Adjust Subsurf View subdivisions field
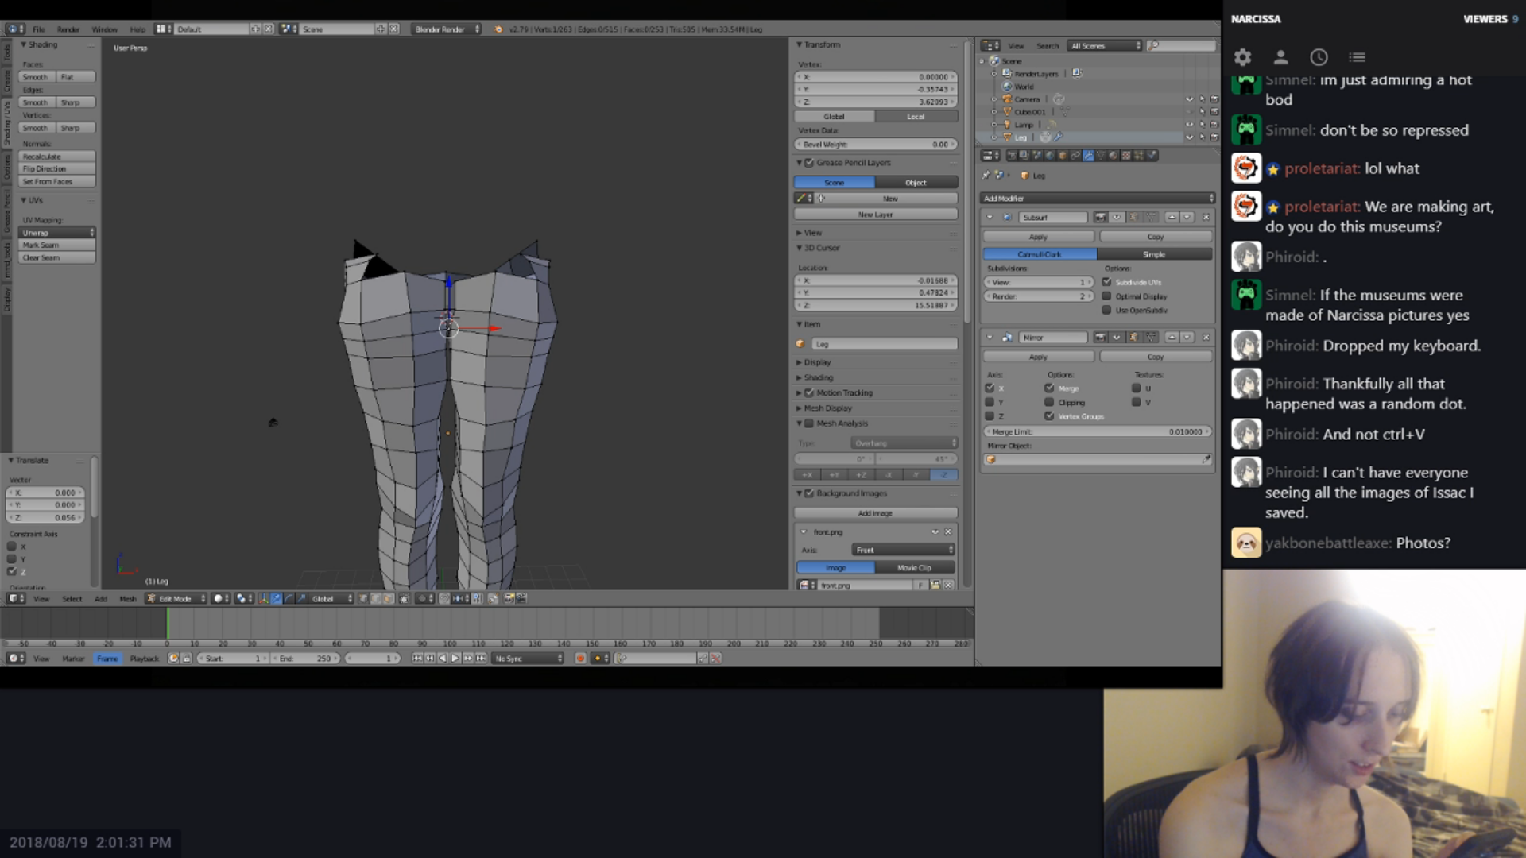 pyautogui.click(x=1039, y=282)
